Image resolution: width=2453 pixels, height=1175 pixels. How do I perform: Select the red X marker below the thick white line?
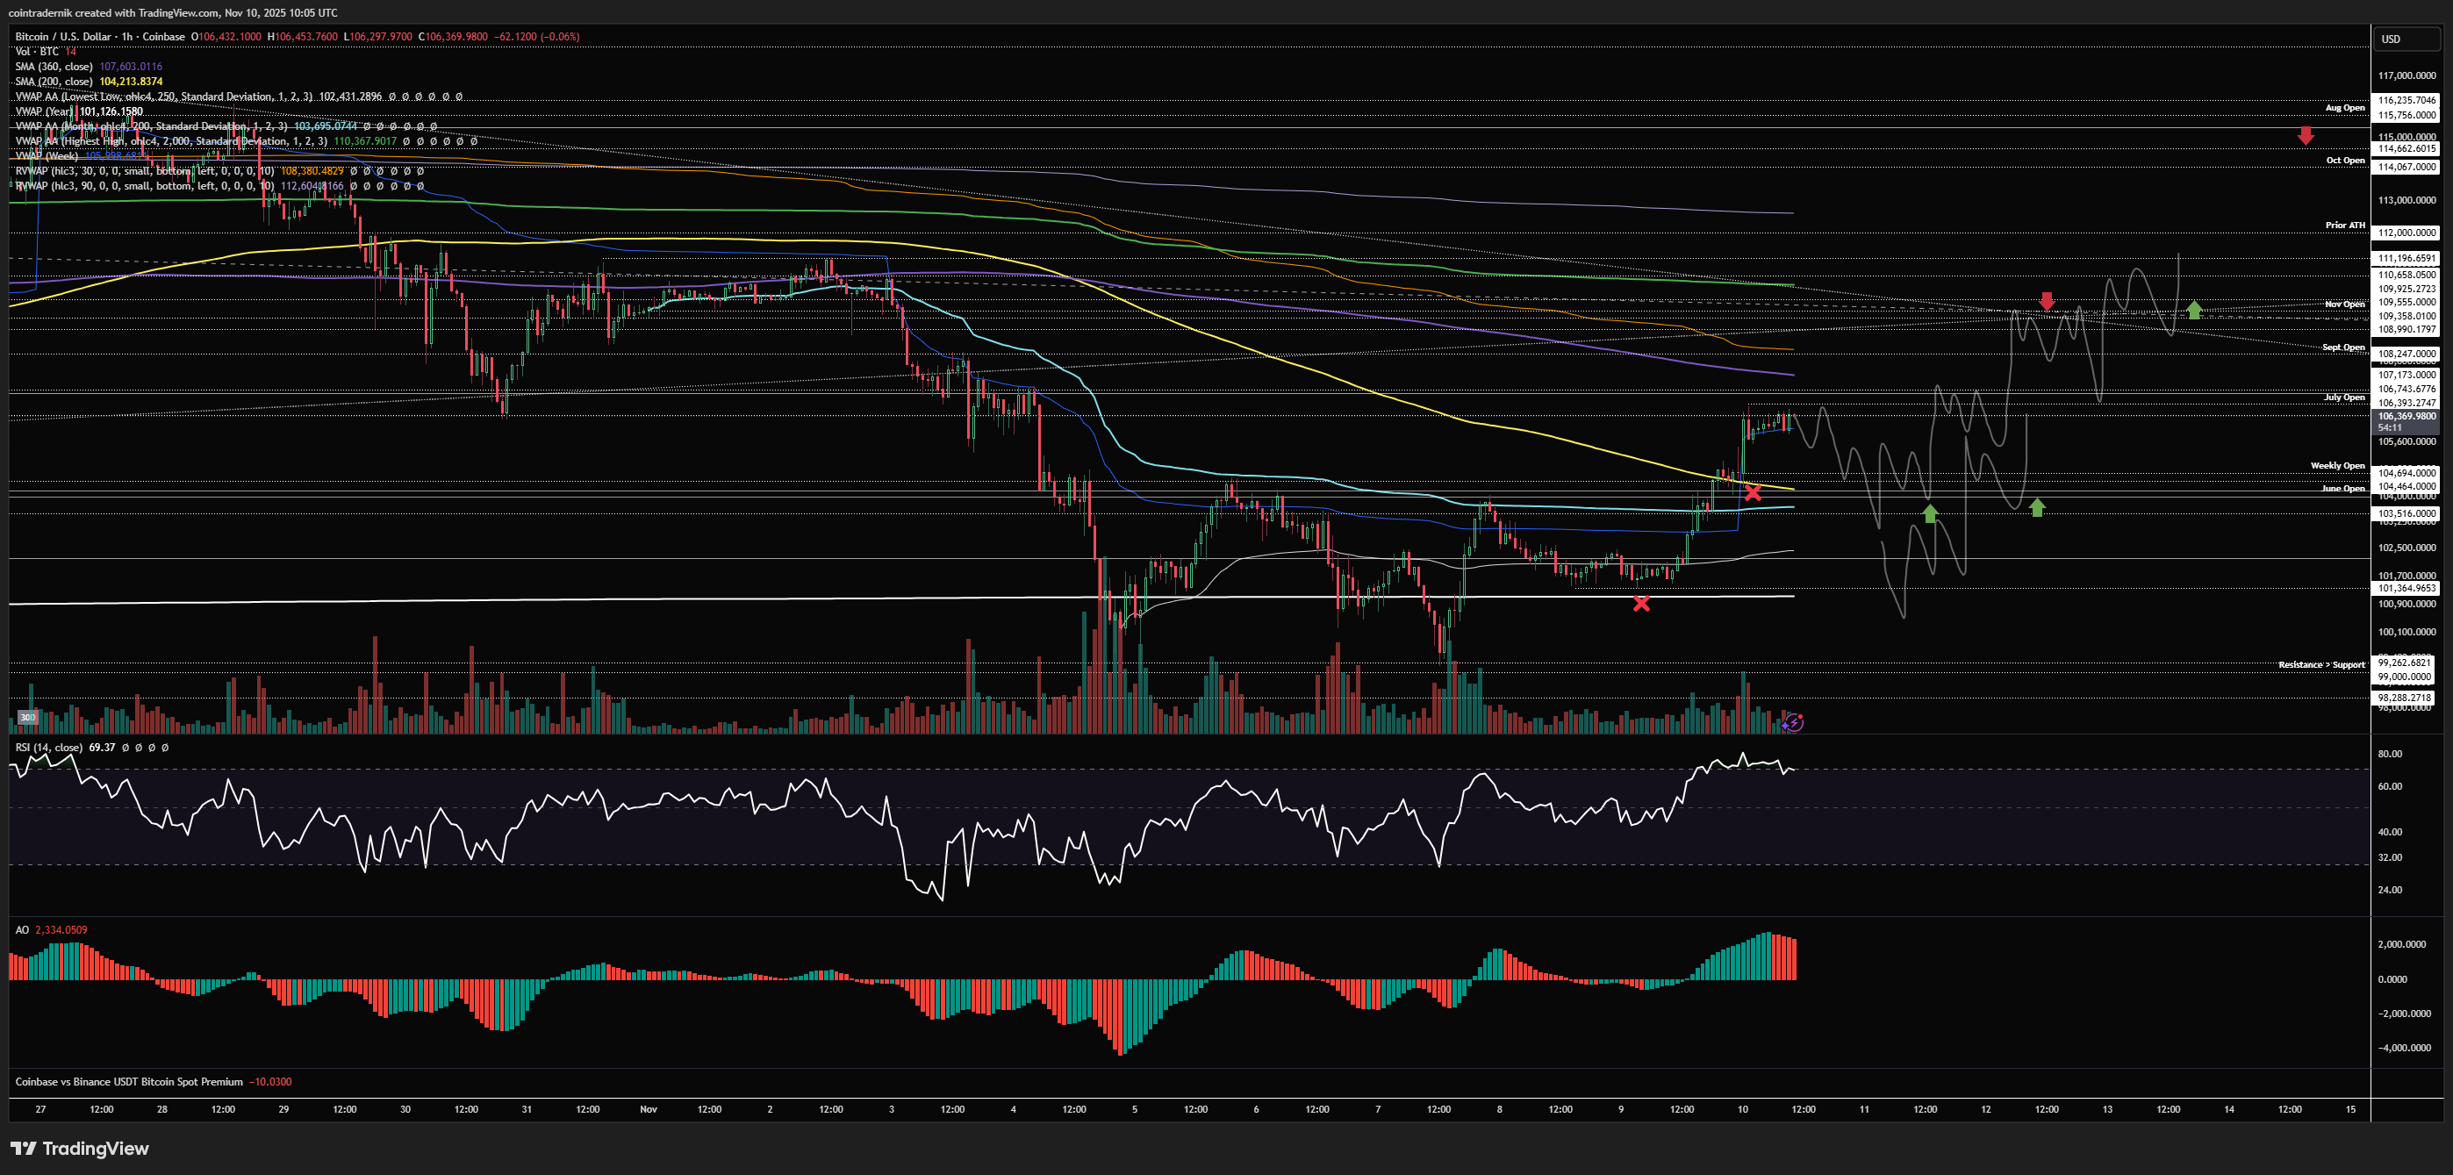tap(1640, 604)
